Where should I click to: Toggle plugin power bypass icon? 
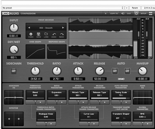pos(136,13)
